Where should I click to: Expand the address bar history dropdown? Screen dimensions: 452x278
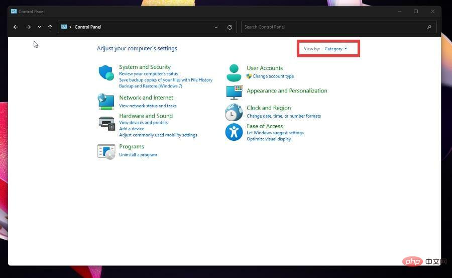[216, 27]
